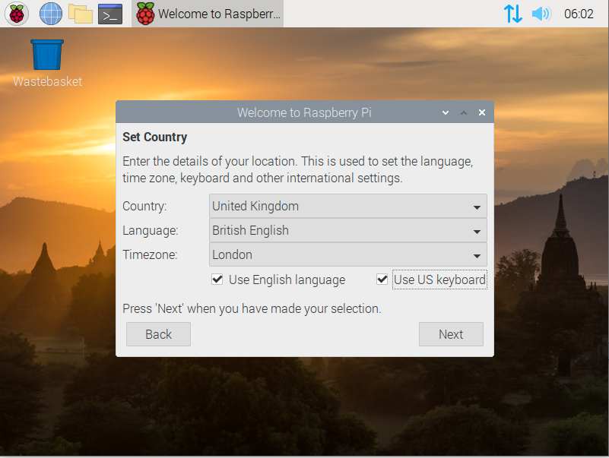Launch the Terminal from the taskbar
Image resolution: width=609 pixels, height=458 pixels.
(110, 14)
